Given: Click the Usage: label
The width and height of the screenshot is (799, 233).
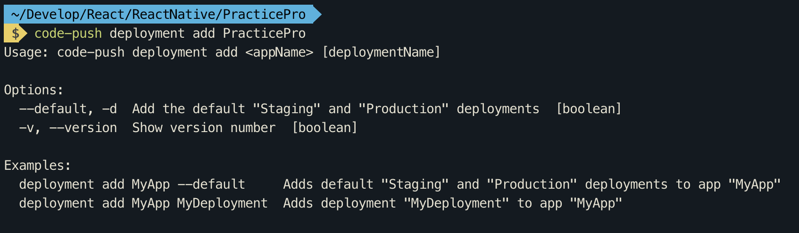Looking at the screenshot, I should point(27,52).
